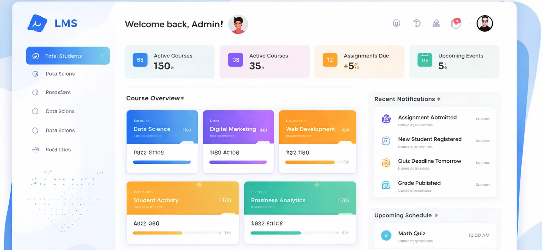Viewport: 542px width, 250px height.
Task: Click the Quiz Deadline Tomorrow icon
Action: click(386, 163)
